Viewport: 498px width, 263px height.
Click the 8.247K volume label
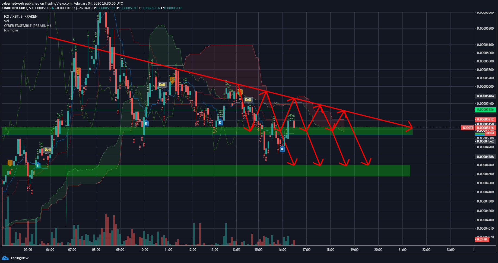[482, 239]
